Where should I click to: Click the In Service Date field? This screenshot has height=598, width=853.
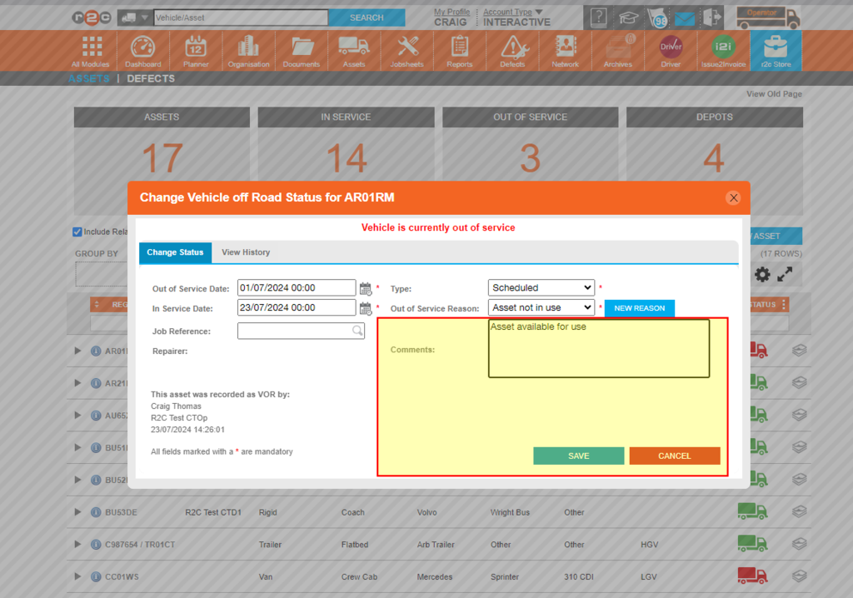(x=297, y=307)
